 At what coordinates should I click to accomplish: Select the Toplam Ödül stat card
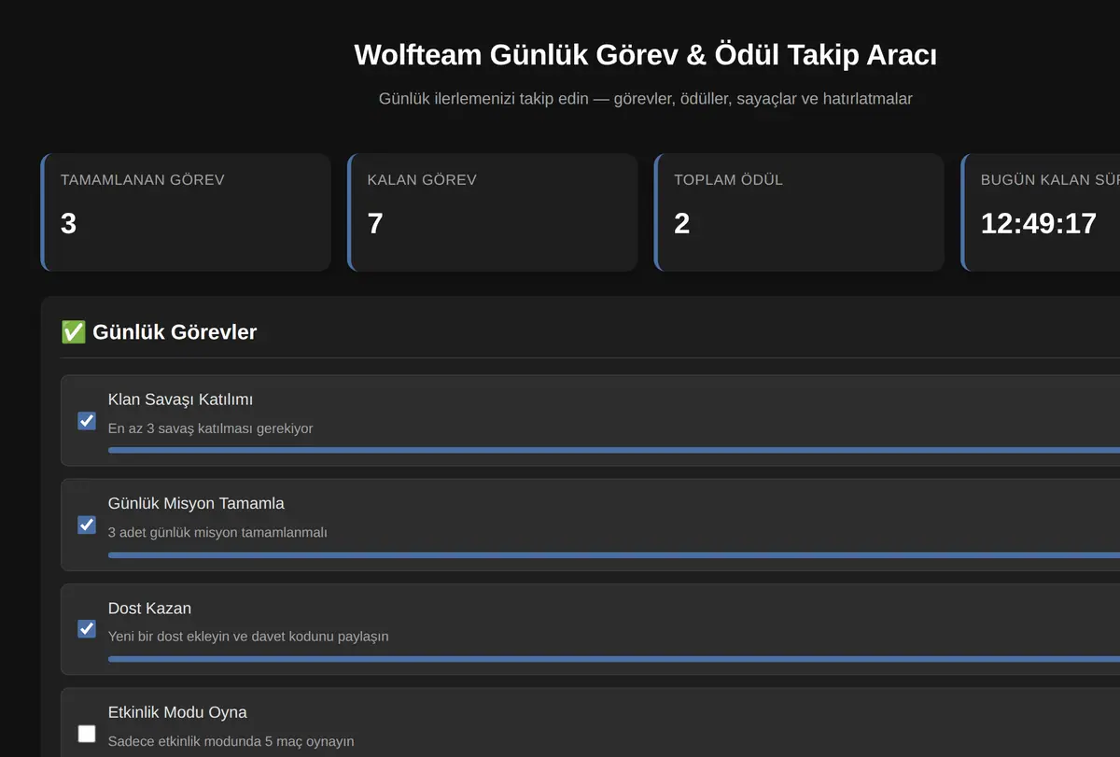coord(799,213)
